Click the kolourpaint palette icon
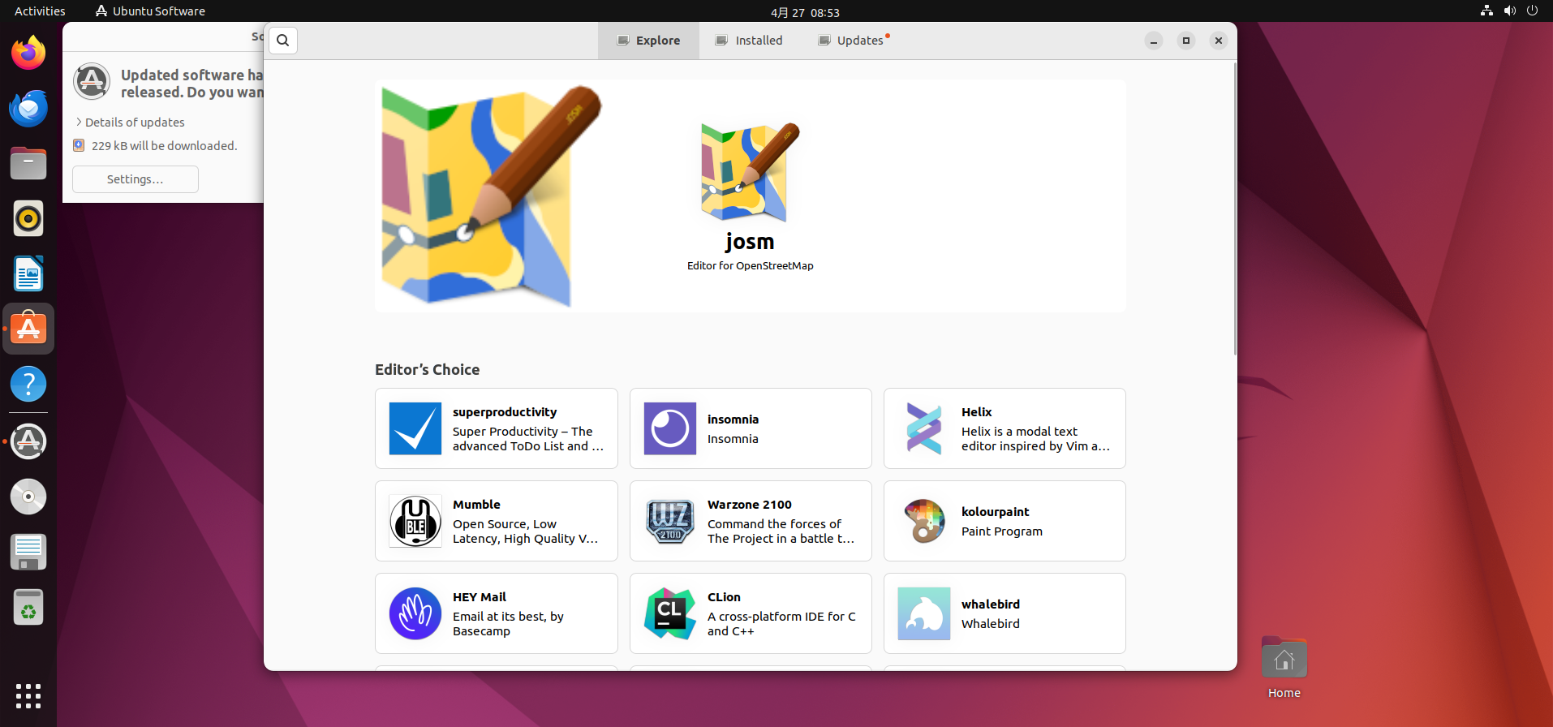The width and height of the screenshot is (1553, 727). coord(924,521)
